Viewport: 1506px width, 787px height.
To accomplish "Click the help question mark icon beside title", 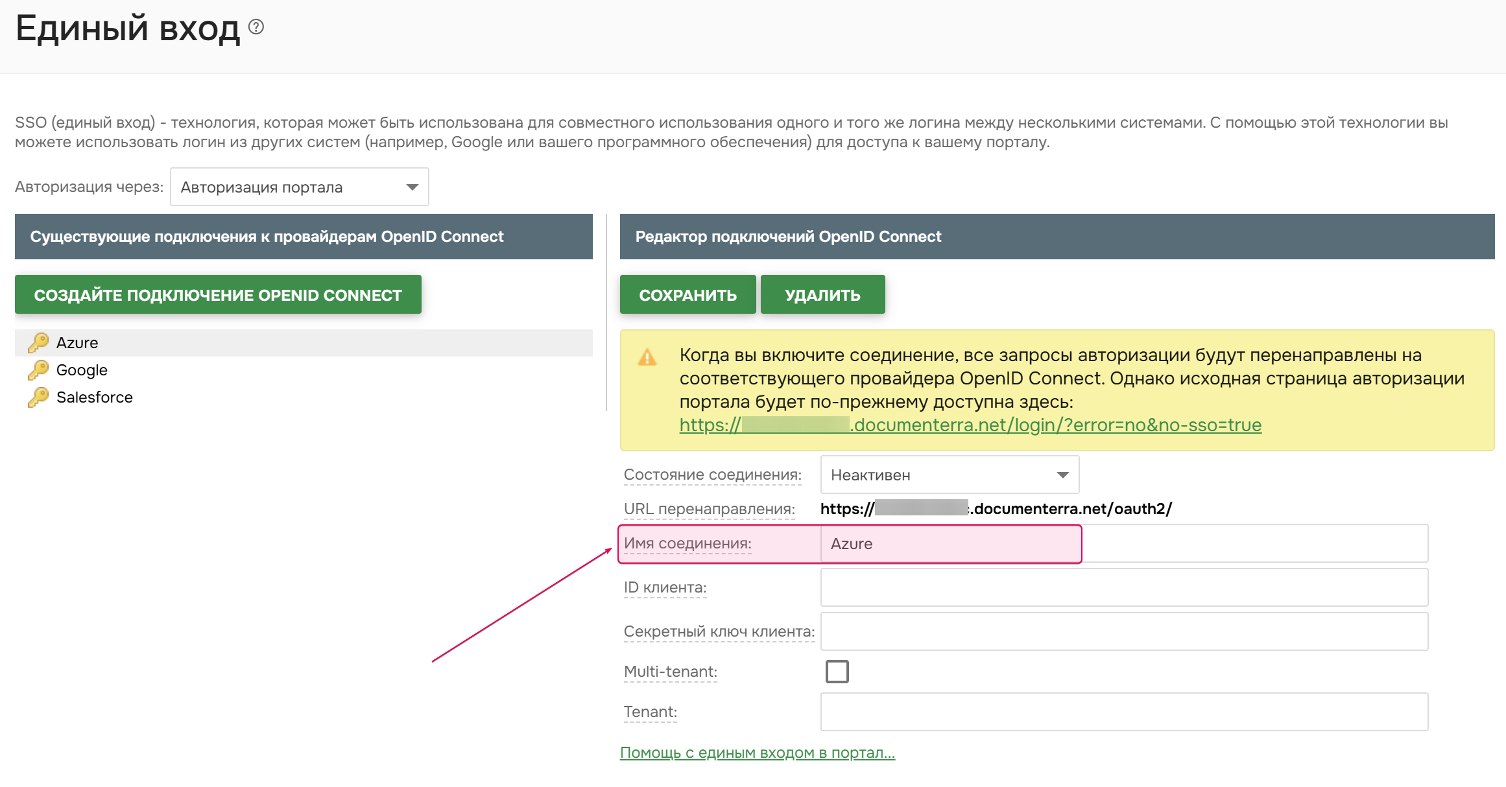I will coord(256,27).
